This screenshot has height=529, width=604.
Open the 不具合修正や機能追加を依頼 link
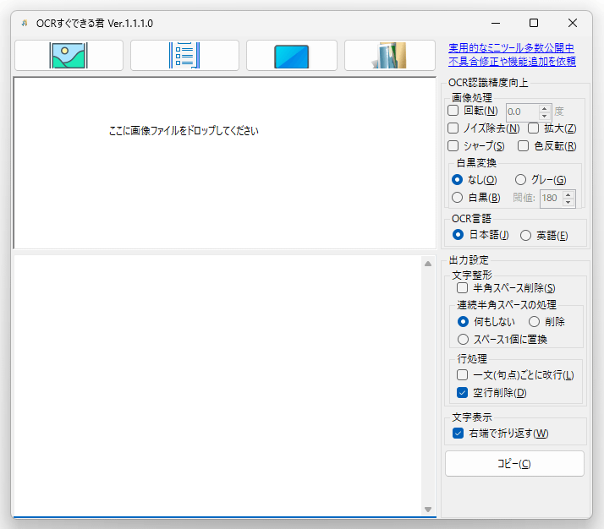pos(512,61)
